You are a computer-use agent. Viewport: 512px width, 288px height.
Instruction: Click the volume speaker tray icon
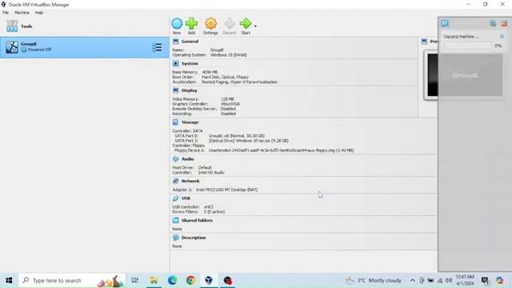tap(449, 281)
